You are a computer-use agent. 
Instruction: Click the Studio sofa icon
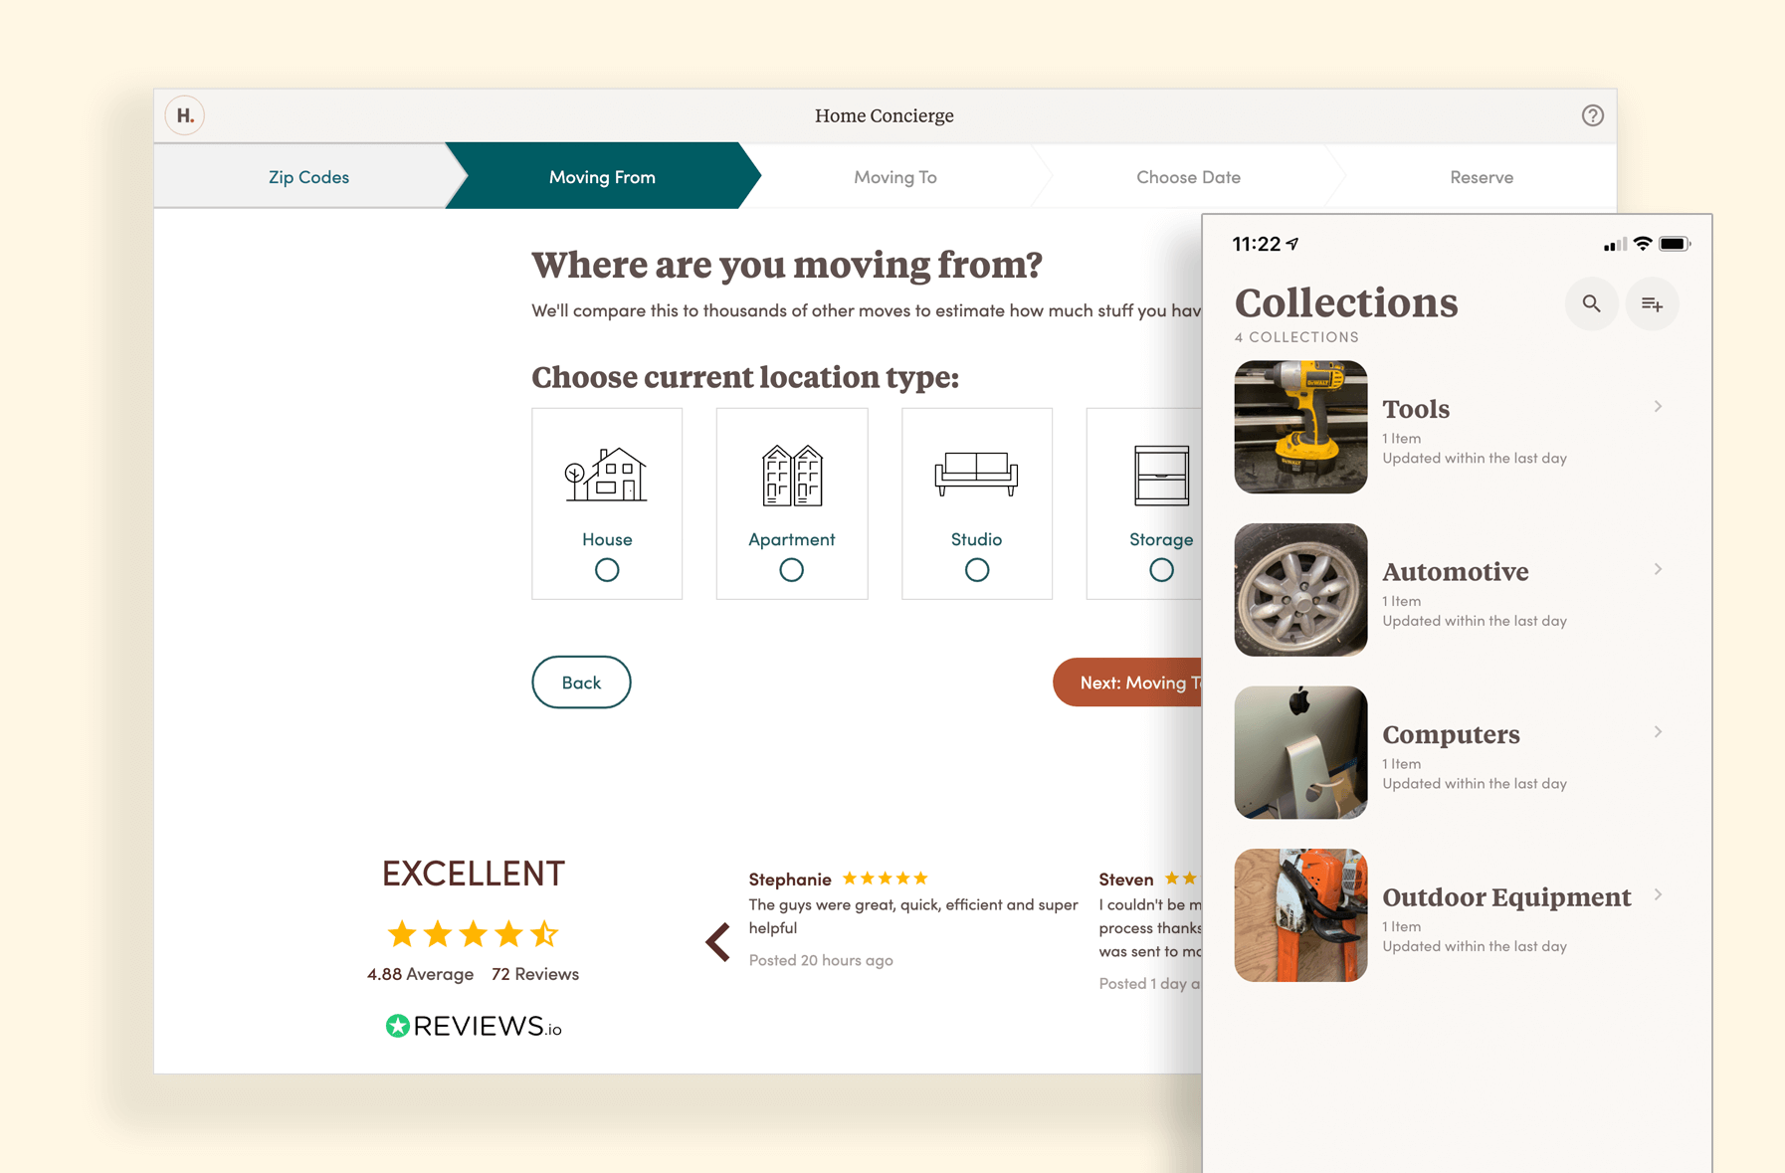point(976,473)
